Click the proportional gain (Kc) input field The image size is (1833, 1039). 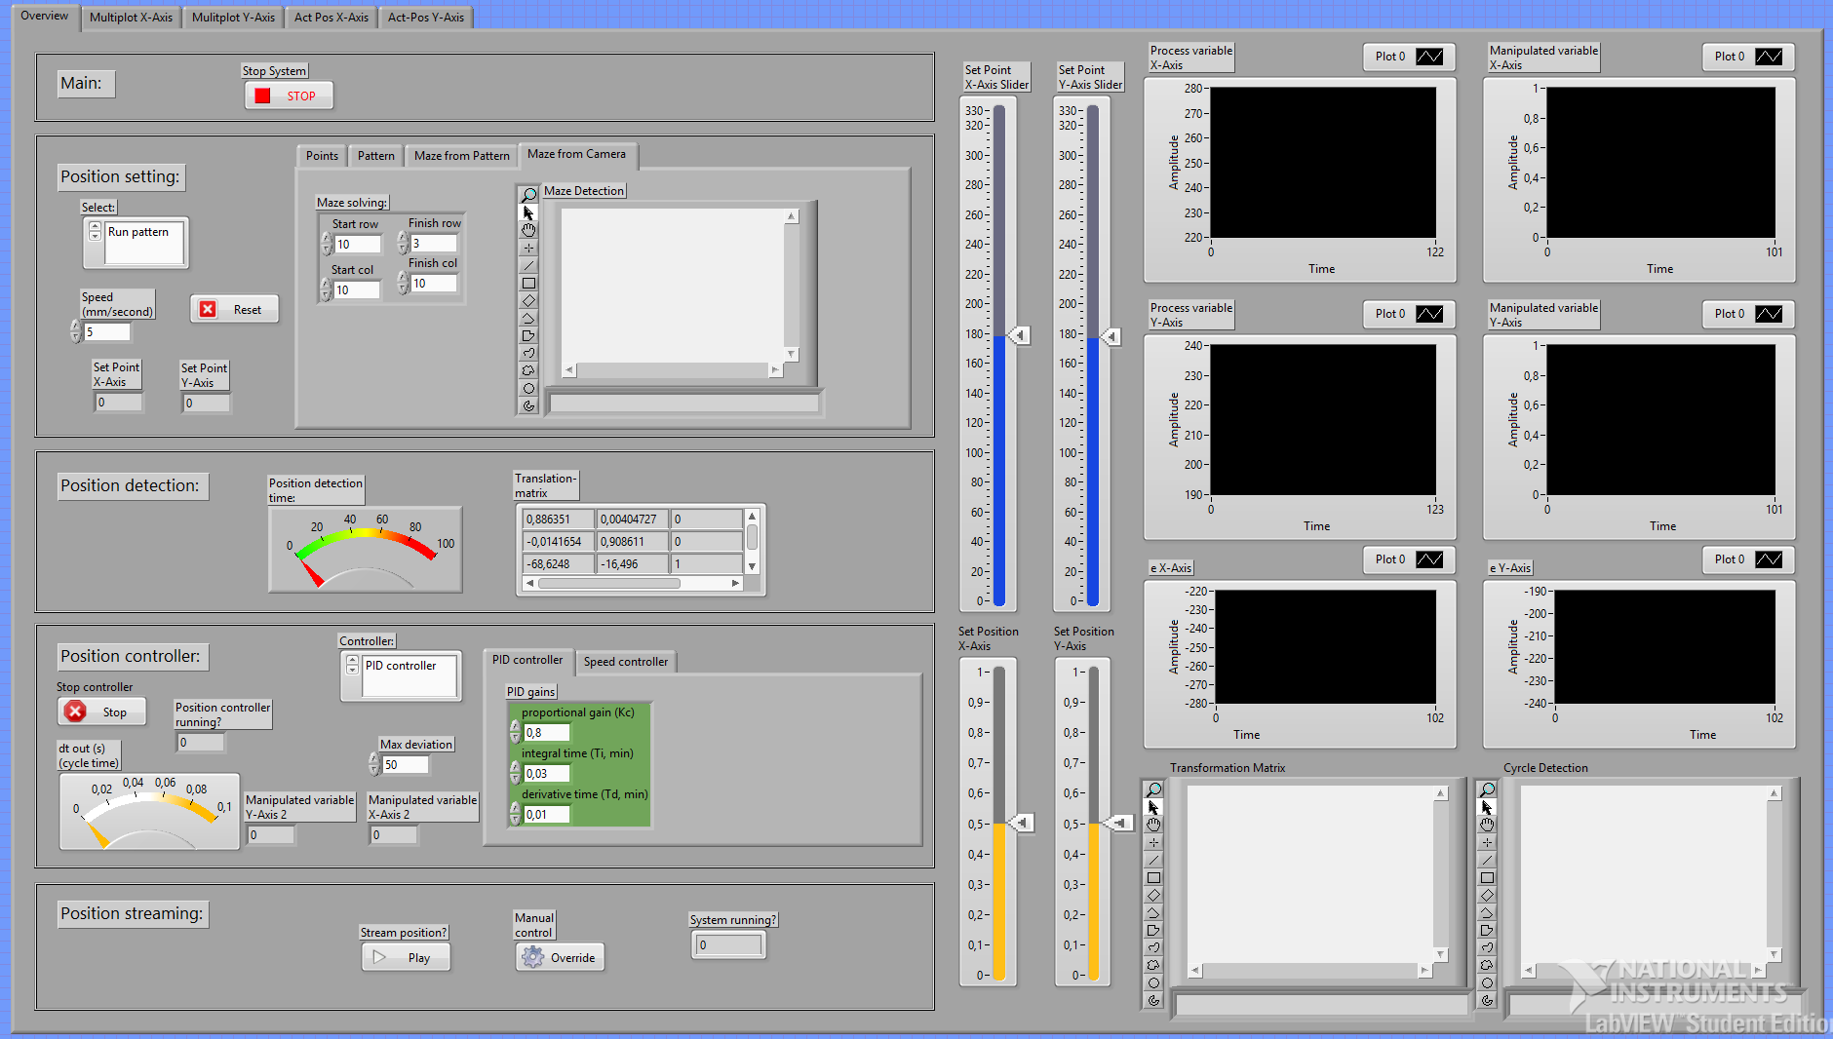(545, 732)
